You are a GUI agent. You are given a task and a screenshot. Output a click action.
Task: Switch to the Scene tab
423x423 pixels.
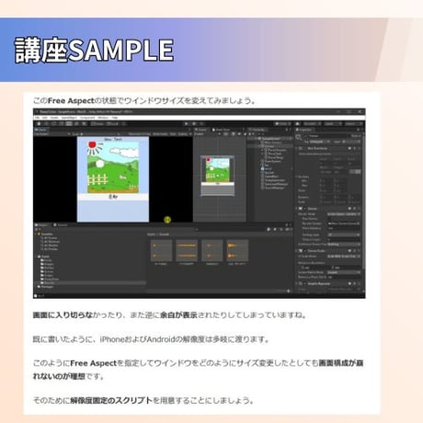(x=201, y=130)
